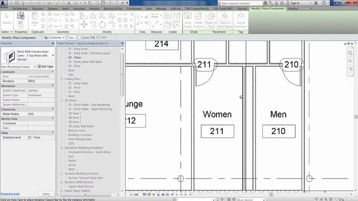Click the Load Family button
The image size is (358, 201).
pos(188,20)
